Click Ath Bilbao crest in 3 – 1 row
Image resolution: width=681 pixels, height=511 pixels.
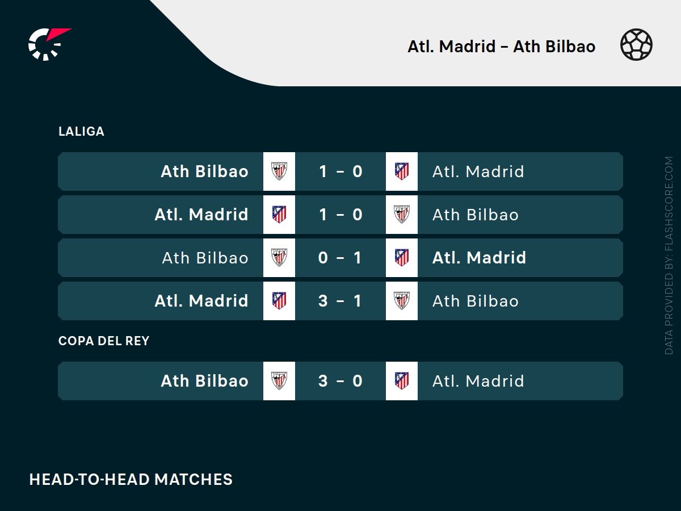pos(402,301)
